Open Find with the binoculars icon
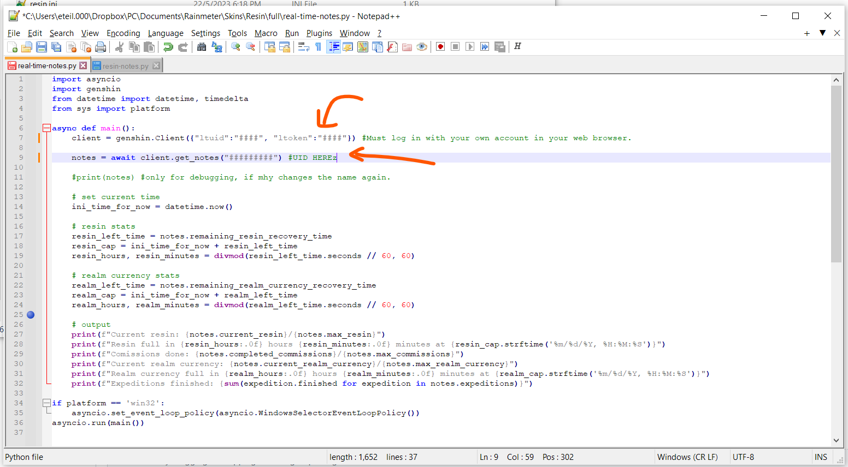Viewport: 848px width, 467px height. pos(202,47)
